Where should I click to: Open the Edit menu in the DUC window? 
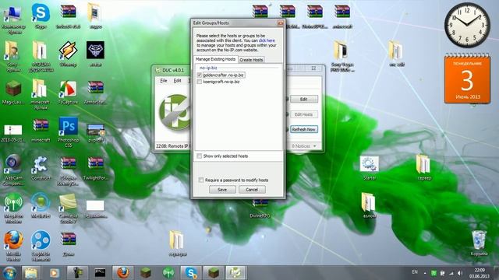[177, 81]
